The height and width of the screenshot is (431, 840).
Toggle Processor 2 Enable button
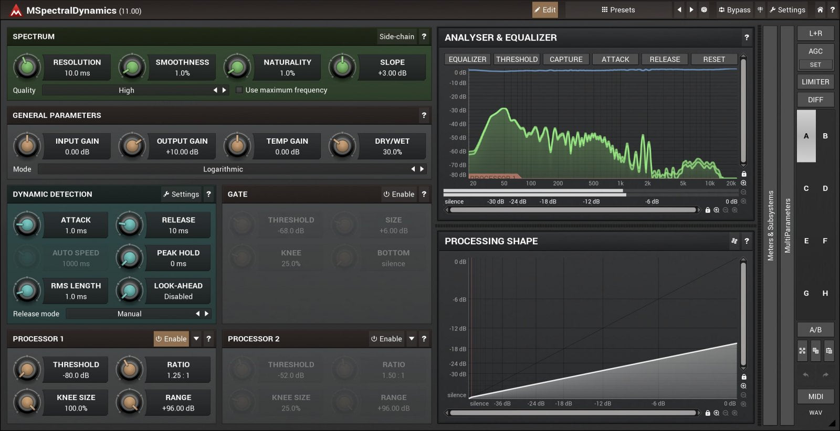coord(386,339)
